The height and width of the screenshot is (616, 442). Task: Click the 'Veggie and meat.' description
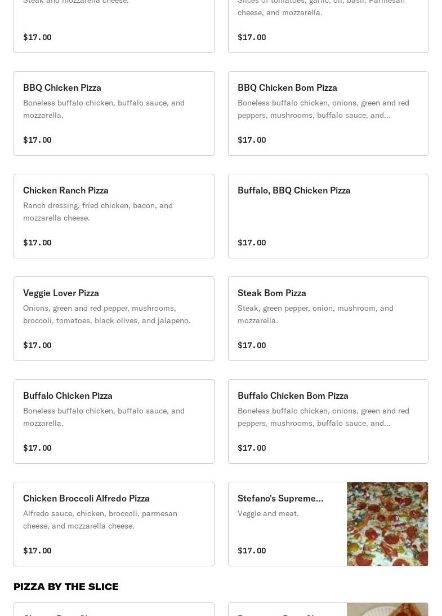pos(268,513)
